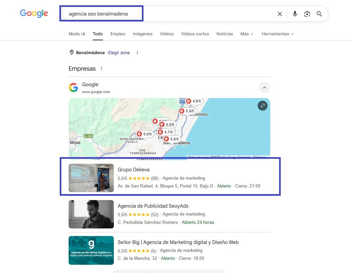
Task: Click the 5,0/5 pin near Torremolinos label
Action: [187, 111]
